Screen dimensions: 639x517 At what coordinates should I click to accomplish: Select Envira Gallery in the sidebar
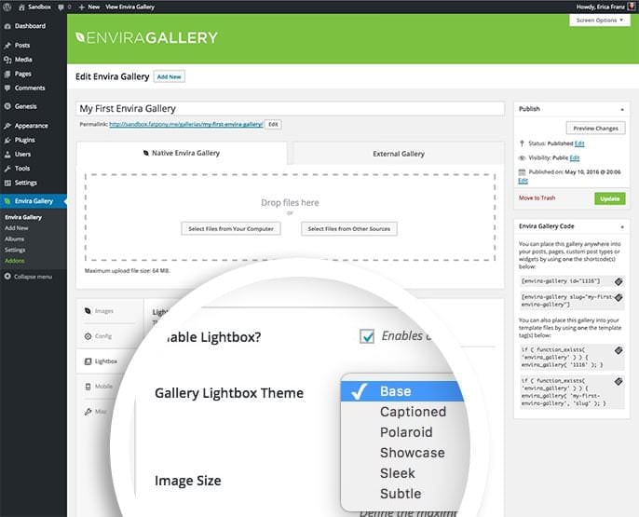pyautogui.click(x=34, y=201)
